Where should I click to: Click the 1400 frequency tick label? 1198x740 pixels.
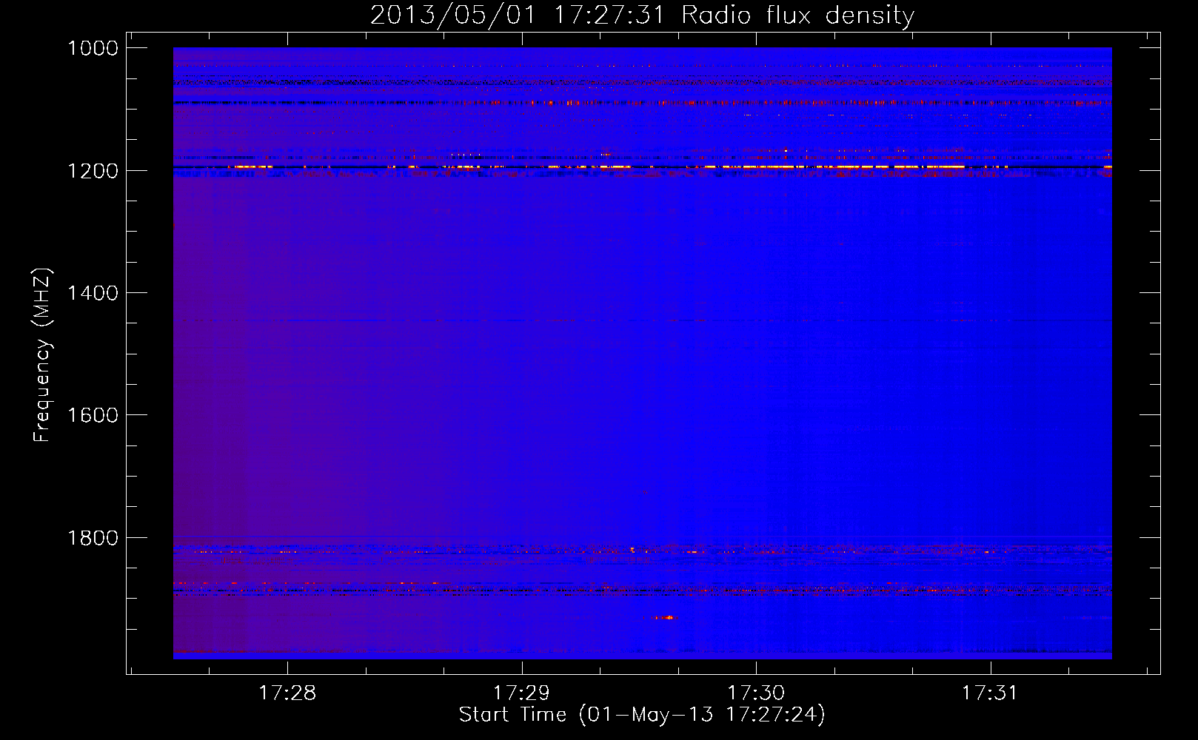pyautogui.click(x=93, y=293)
